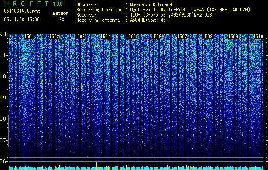Click the 0.6 frequency axis label

(x=4, y=161)
